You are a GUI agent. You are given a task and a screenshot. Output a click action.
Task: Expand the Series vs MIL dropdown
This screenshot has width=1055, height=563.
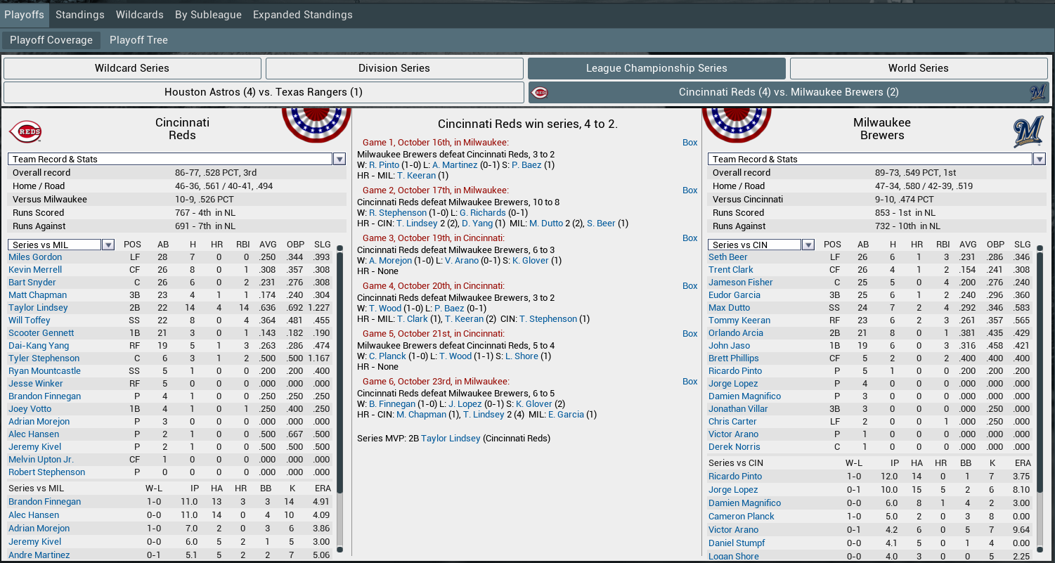point(108,245)
